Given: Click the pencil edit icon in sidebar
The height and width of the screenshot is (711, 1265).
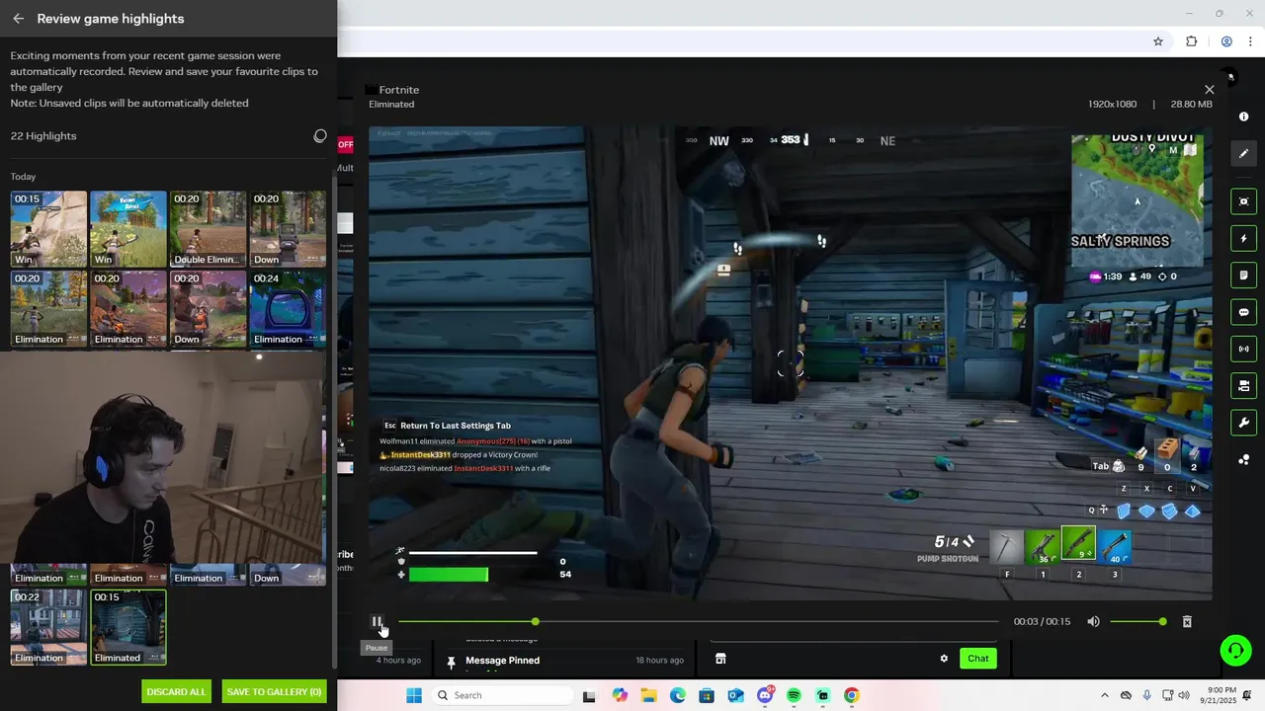Looking at the screenshot, I should (1243, 153).
